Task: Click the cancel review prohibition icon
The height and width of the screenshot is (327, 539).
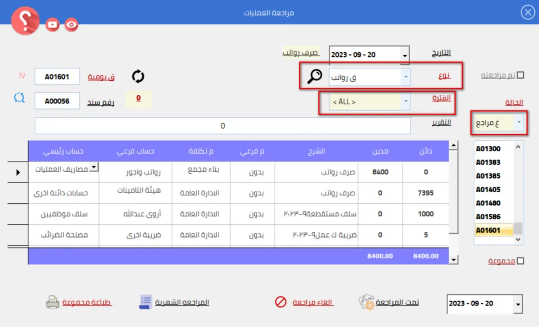Action: [x=281, y=302]
